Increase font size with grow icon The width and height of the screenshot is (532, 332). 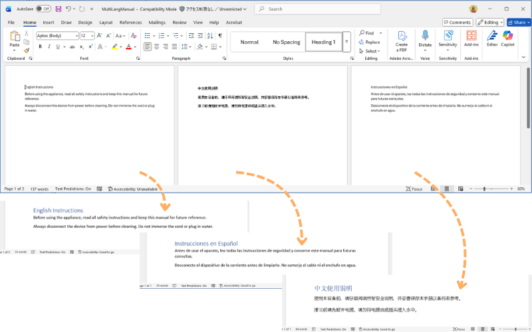pyautogui.click(x=99, y=36)
